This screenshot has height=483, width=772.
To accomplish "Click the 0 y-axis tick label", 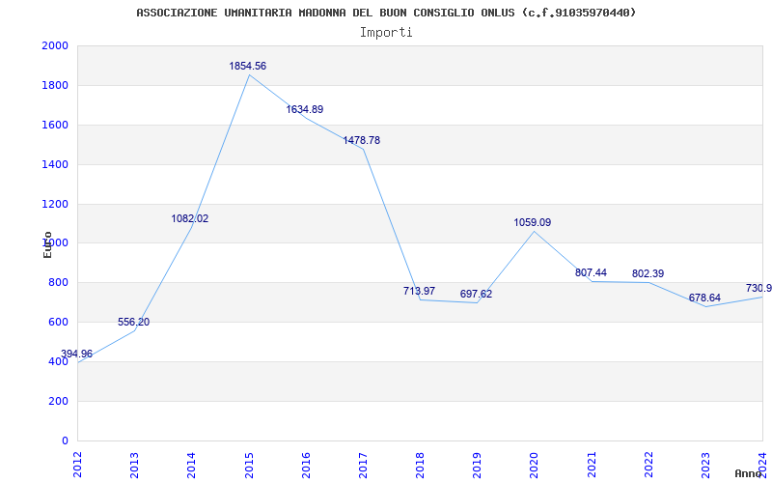I will pyautogui.click(x=65, y=440).
